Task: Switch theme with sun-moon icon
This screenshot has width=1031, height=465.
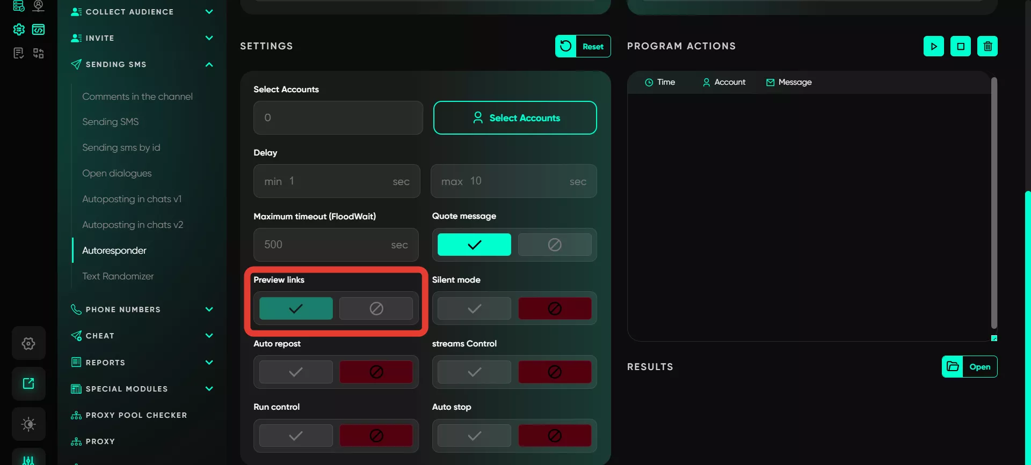Action: point(29,424)
